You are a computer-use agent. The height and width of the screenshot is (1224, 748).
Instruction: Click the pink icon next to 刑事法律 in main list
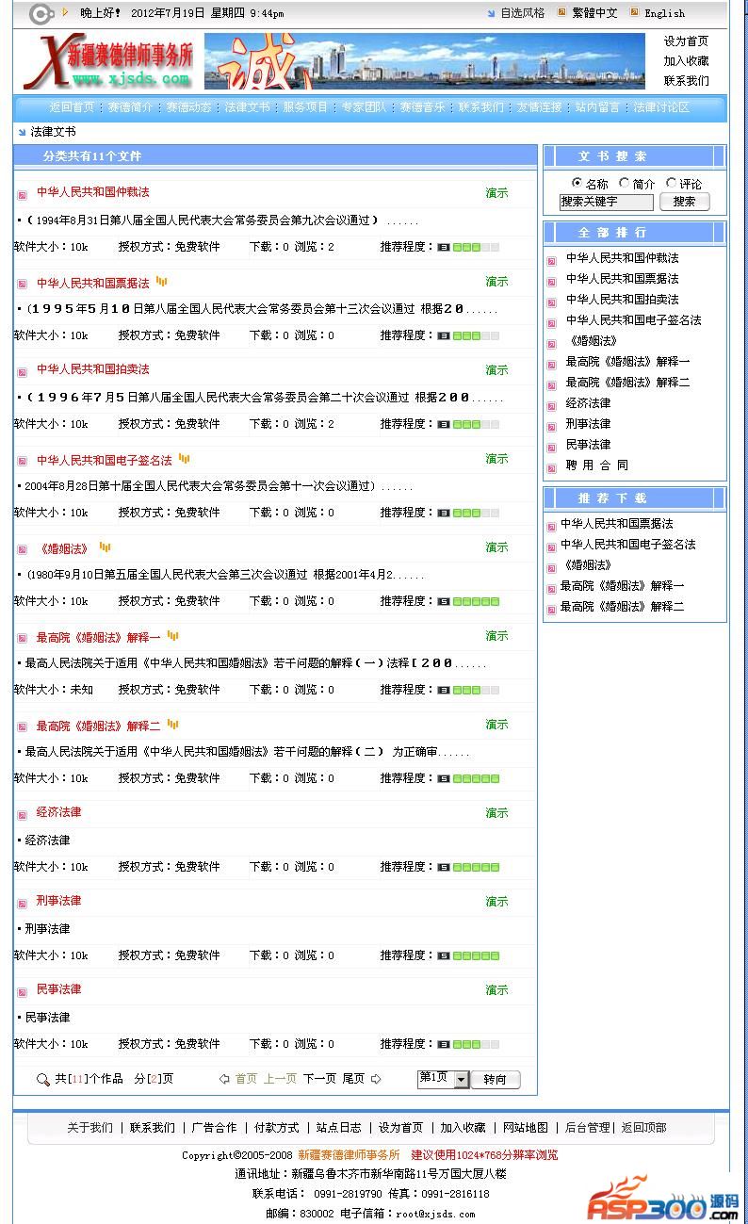point(23,904)
